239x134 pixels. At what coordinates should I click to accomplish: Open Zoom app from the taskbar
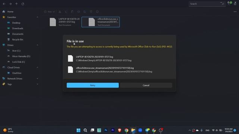point(140,130)
